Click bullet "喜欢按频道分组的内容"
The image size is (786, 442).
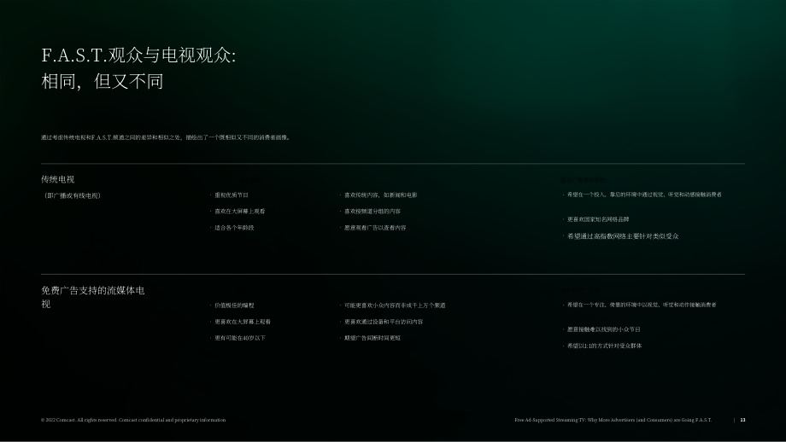(x=372, y=212)
